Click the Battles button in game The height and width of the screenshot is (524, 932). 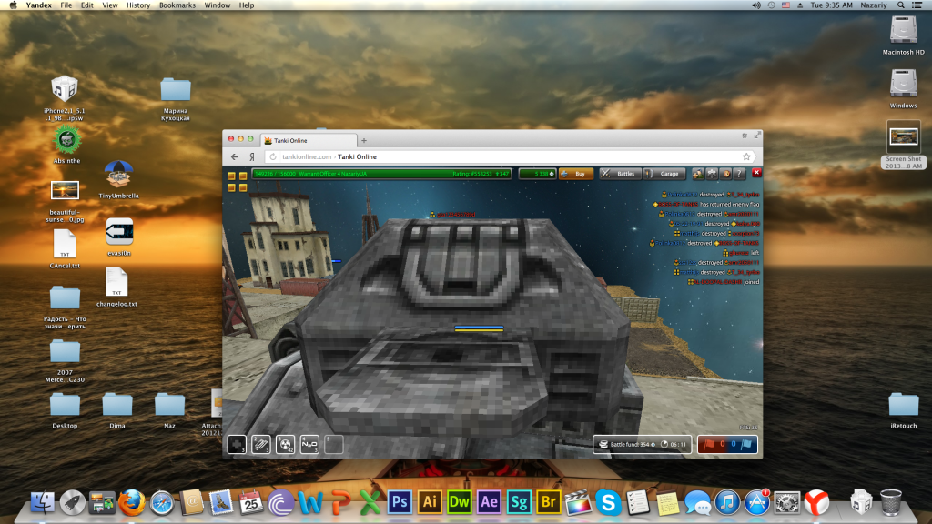[x=620, y=173]
